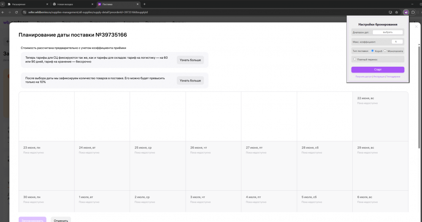The height and width of the screenshot is (222, 422).
Task: Go back to the previous page
Action: click(x=3, y=12)
